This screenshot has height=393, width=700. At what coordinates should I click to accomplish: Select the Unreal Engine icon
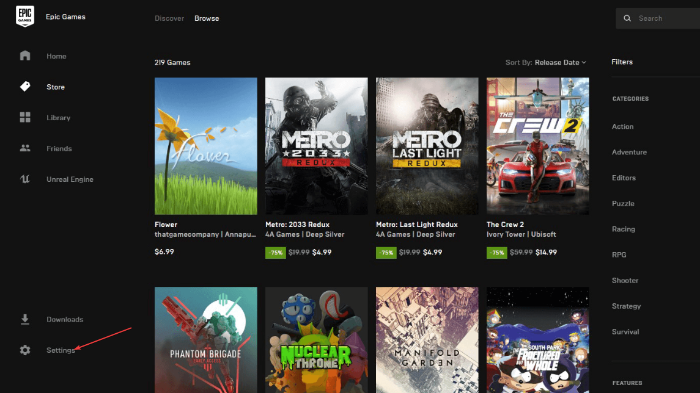point(24,179)
